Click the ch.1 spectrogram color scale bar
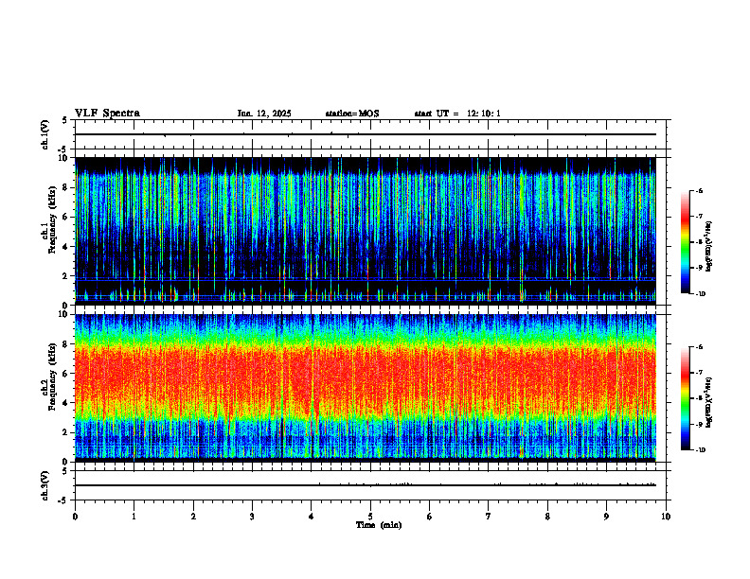 pyautogui.click(x=686, y=242)
